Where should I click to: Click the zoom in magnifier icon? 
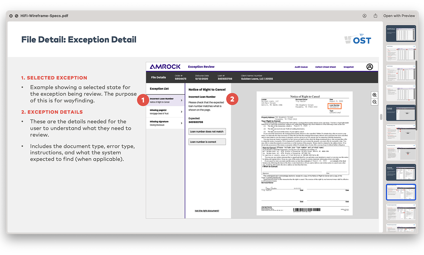click(x=375, y=95)
